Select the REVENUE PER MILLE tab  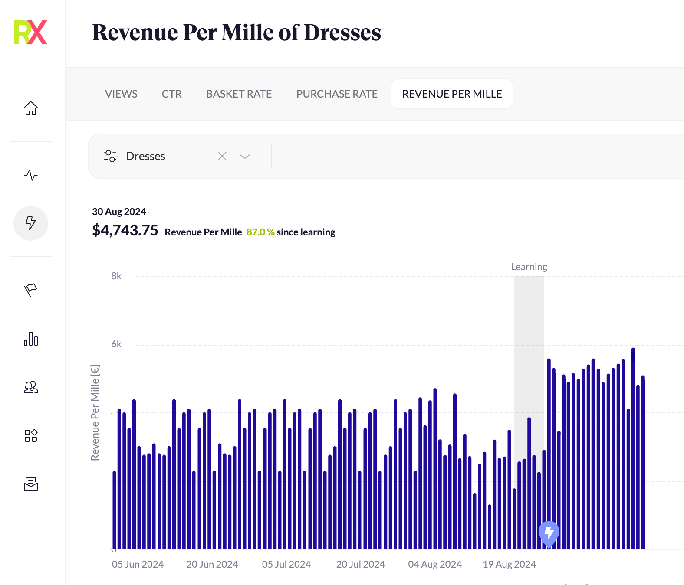[x=452, y=94]
